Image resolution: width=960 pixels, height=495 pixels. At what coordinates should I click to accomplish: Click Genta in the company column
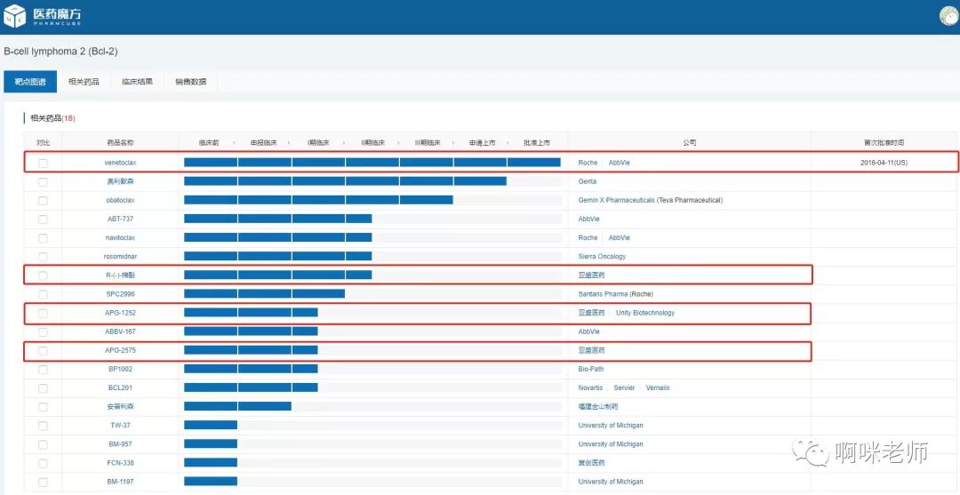pyautogui.click(x=588, y=181)
